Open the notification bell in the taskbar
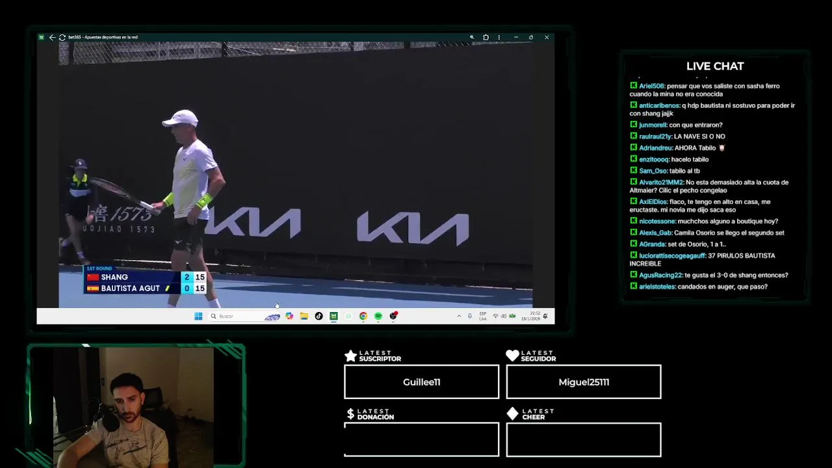 (545, 316)
